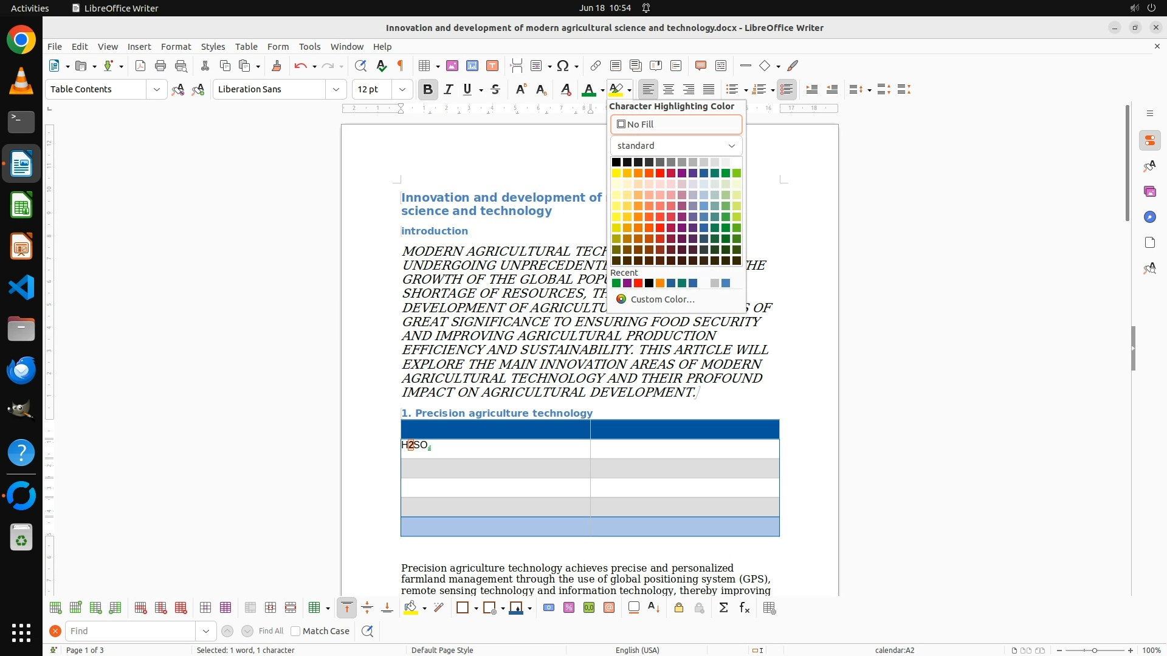This screenshot has width=1167, height=656.
Task: Open sidebar Navigator compass icon
Action: [x=1149, y=217]
